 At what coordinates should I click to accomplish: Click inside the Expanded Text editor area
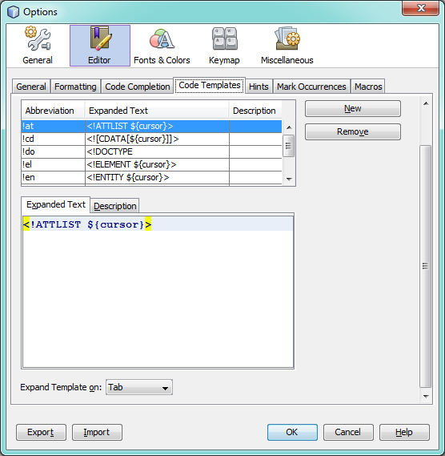[x=158, y=292]
